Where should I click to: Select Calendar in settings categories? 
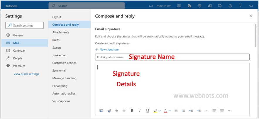pos(19,50)
